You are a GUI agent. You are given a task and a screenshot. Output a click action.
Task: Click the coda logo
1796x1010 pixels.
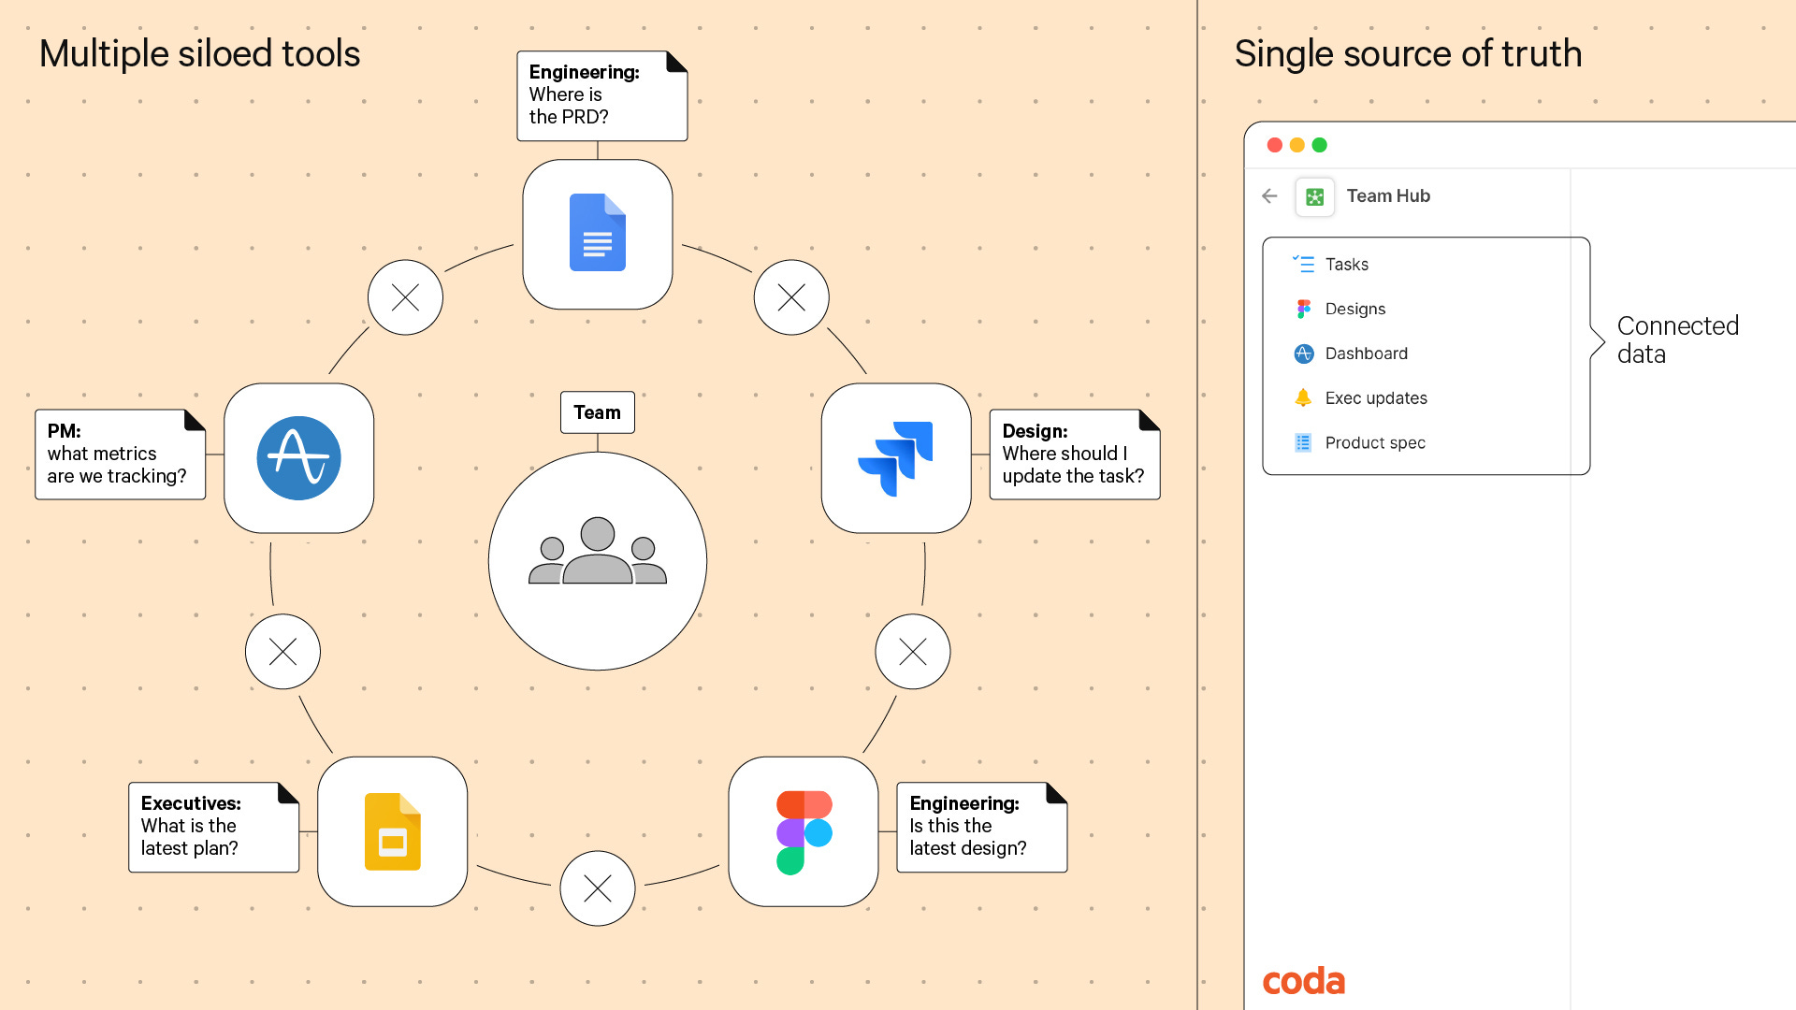click(1303, 981)
